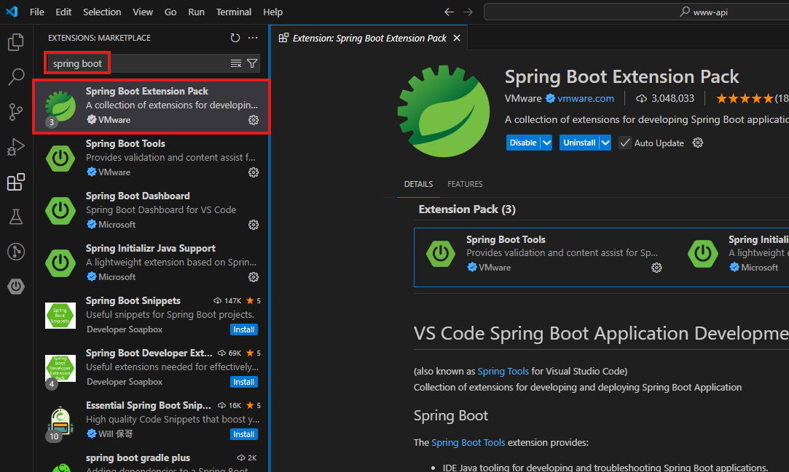The height and width of the screenshot is (472, 789).
Task: Select Spring Boot Extension Pack in results list
Action: tap(151, 106)
